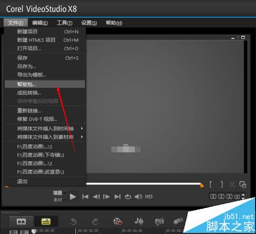Choose 修复 DVB-T 视频... entry
The width and height of the screenshot is (256, 234).
(45, 119)
